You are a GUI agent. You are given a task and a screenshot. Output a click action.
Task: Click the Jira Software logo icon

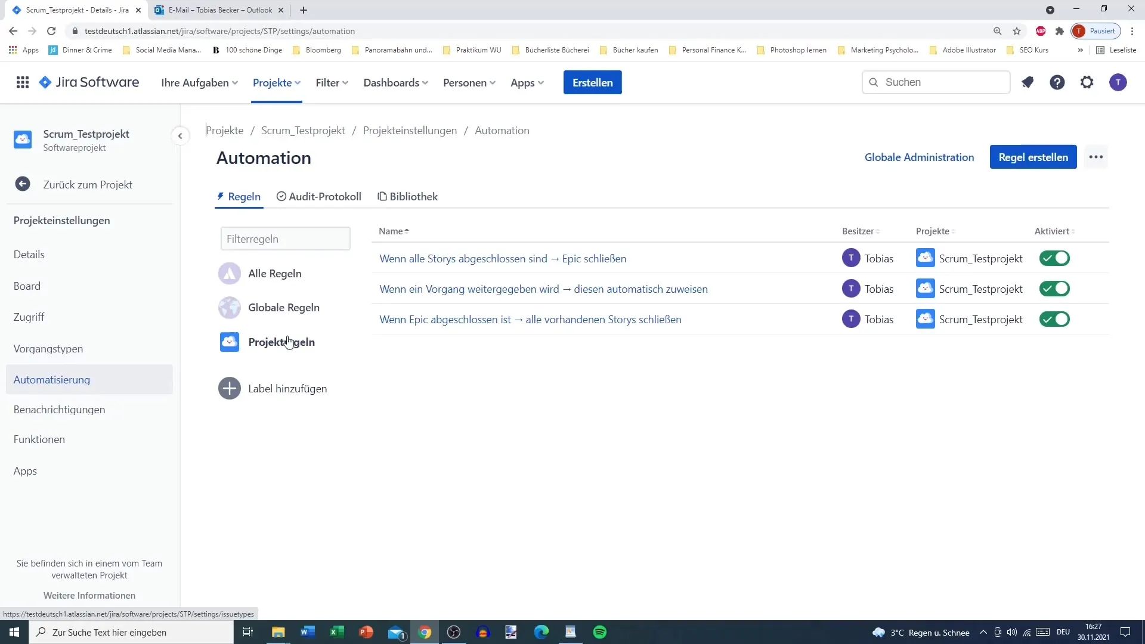[45, 82]
